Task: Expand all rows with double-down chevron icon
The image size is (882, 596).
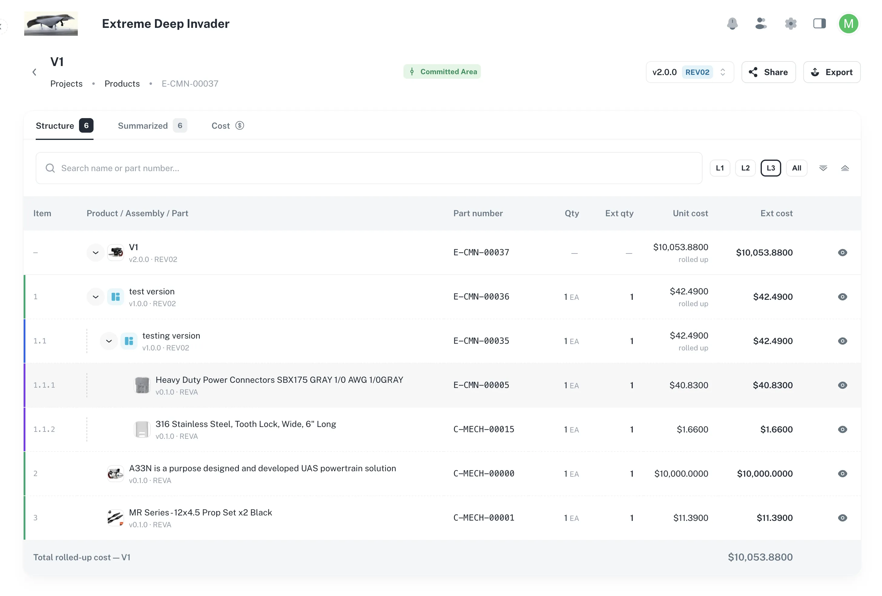Action: click(x=823, y=168)
